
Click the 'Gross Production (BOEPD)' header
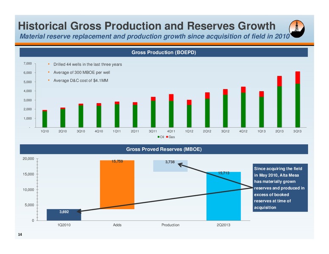(x=164, y=52)
